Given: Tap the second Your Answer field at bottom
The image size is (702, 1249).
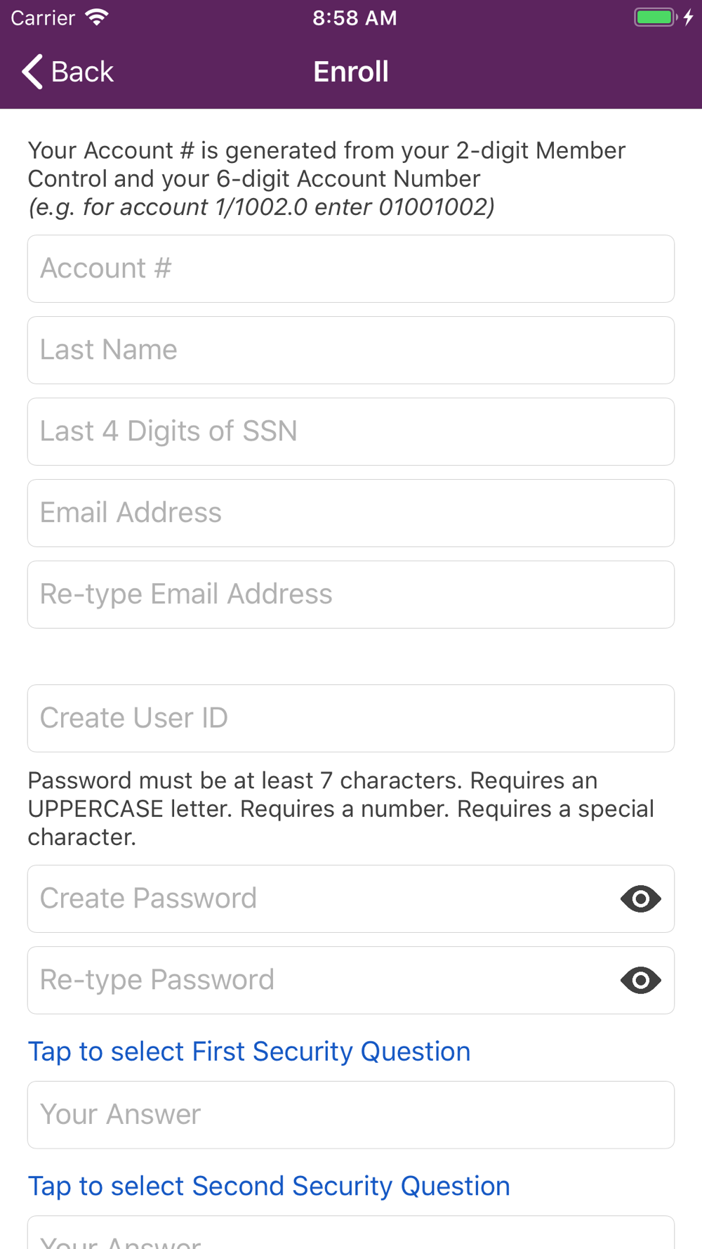Looking at the screenshot, I should (x=351, y=1233).
